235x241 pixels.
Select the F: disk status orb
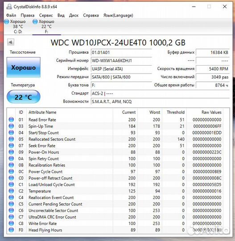tap(35, 22)
